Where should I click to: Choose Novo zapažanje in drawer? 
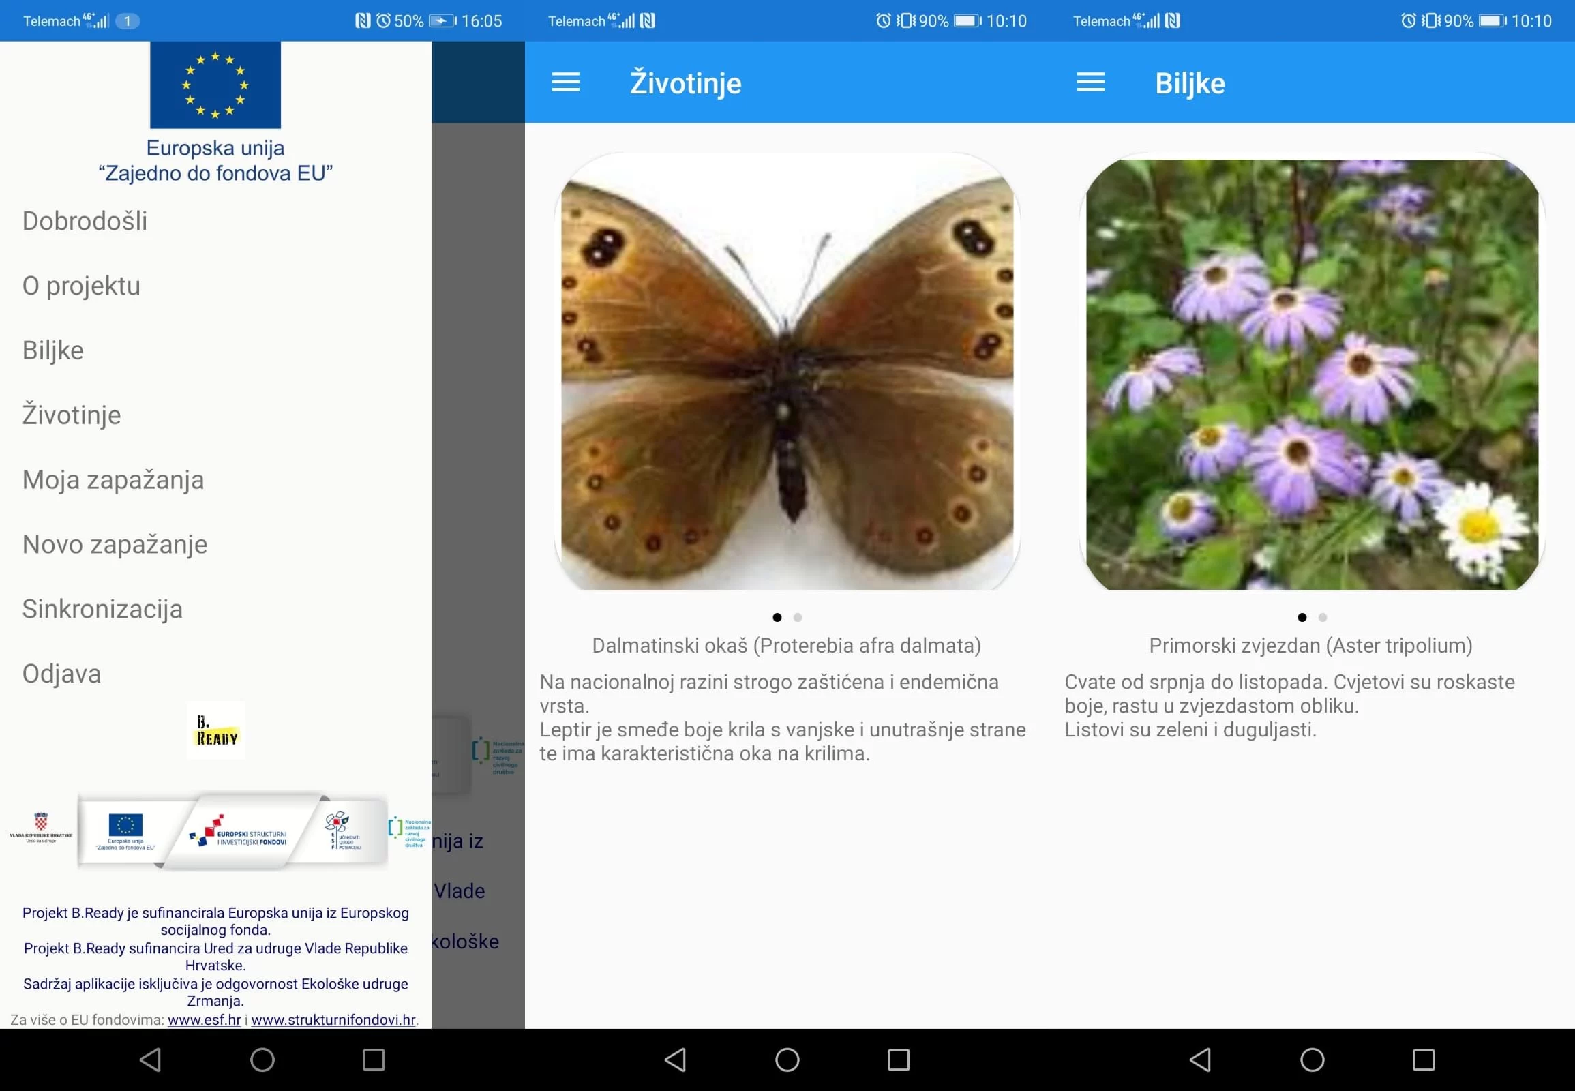coord(115,545)
